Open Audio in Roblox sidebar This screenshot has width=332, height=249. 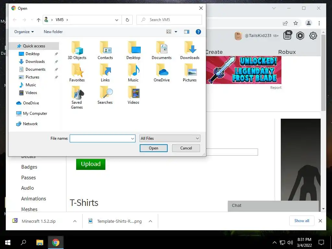[28, 188]
